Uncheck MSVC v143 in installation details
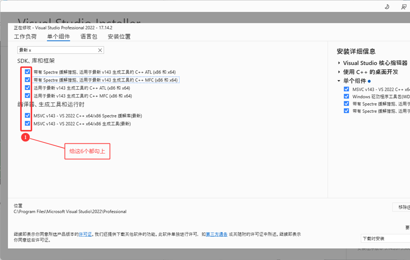The width and height of the screenshot is (410, 260). 346,89
